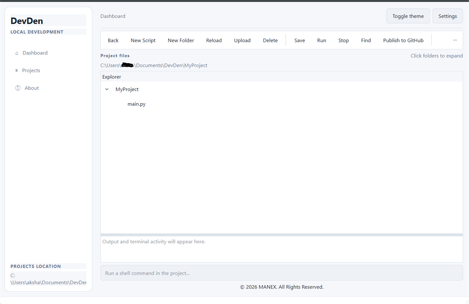The image size is (469, 304).
Task: Click the "Dashboard" page heading at top
Action: (x=113, y=16)
